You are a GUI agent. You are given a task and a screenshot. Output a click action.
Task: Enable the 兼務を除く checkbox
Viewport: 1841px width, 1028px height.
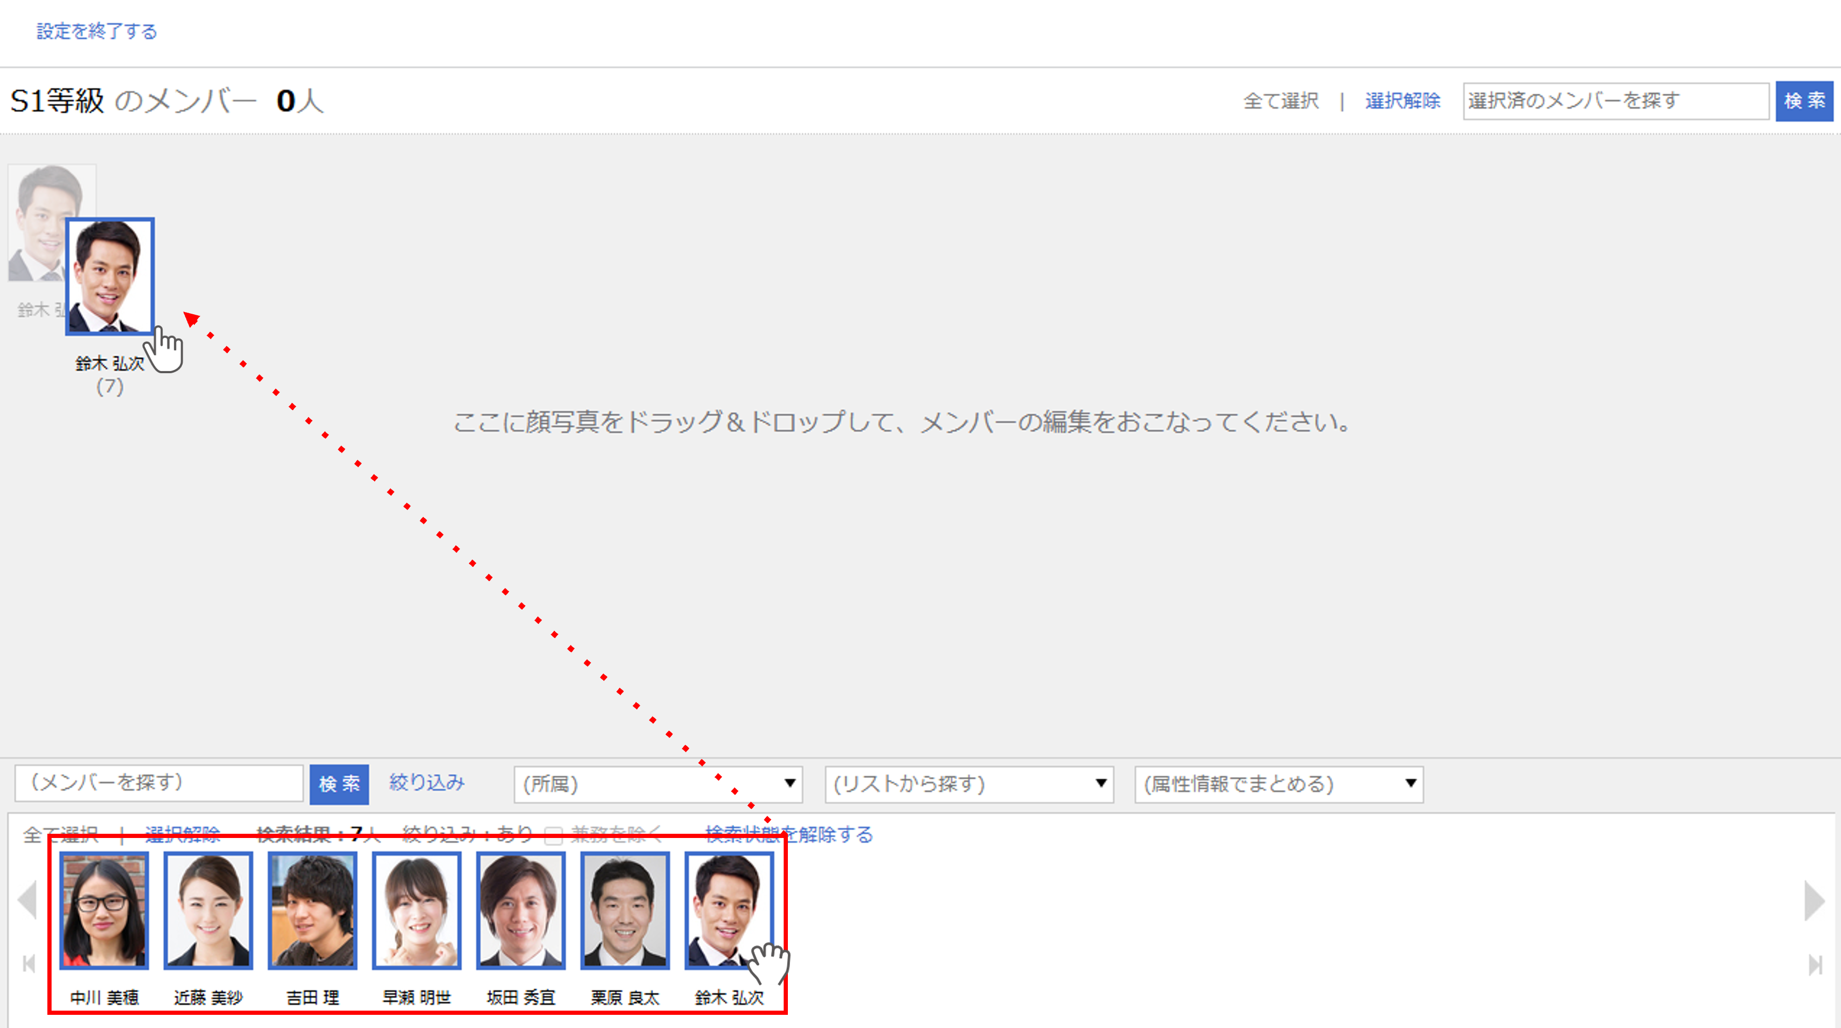pos(554,835)
